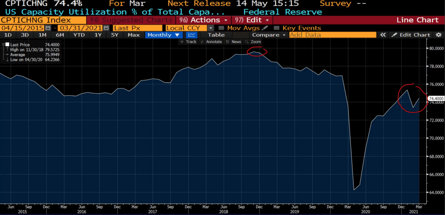This screenshot has height=215, width=445.
Task: Switch to line chart view icon
Action: click(x=191, y=35)
